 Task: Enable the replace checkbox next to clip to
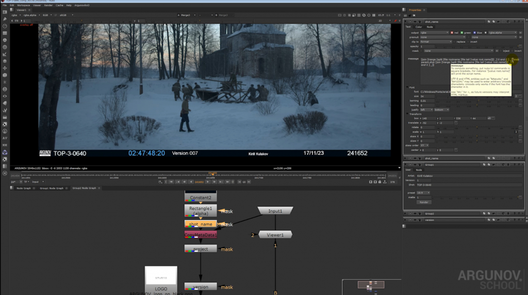point(454,42)
